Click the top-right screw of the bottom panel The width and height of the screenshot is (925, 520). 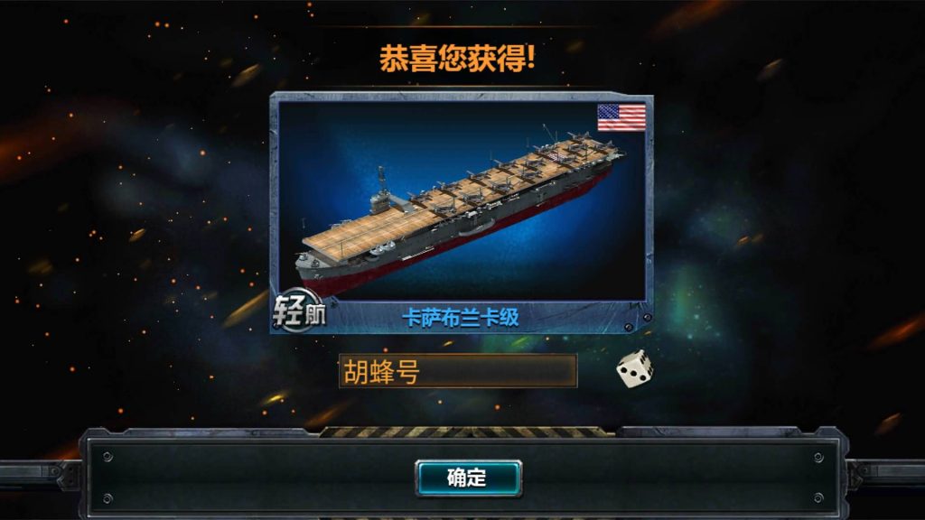[818, 457]
